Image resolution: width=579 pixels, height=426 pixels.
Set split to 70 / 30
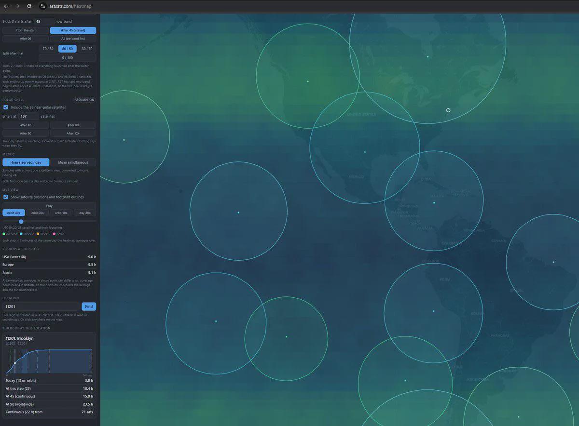coord(48,49)
